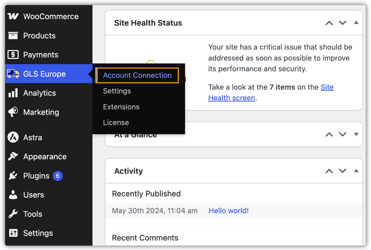Viewport: 371px width, 250px height.
Task: Collapse the Site Health Status panel
Action: point(356,23)
